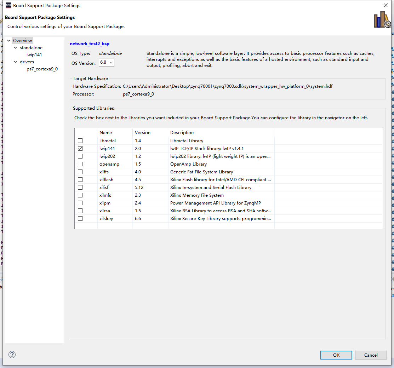Collapse the drivers tree node arrow
Image resolution: width=394 pixels, height=368 pixels.
(x=16, y=62)
